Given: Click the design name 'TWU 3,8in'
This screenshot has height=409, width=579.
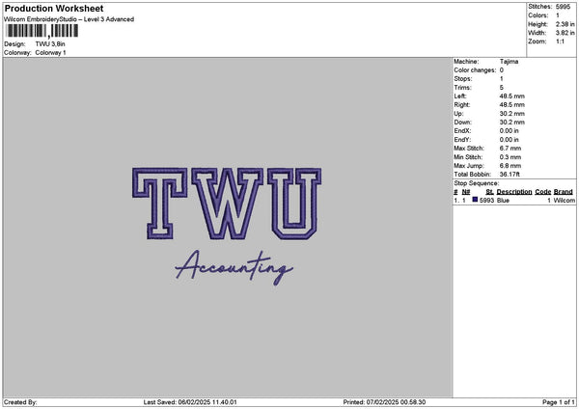Looking at the screenshot, I should tap(50, 44).
